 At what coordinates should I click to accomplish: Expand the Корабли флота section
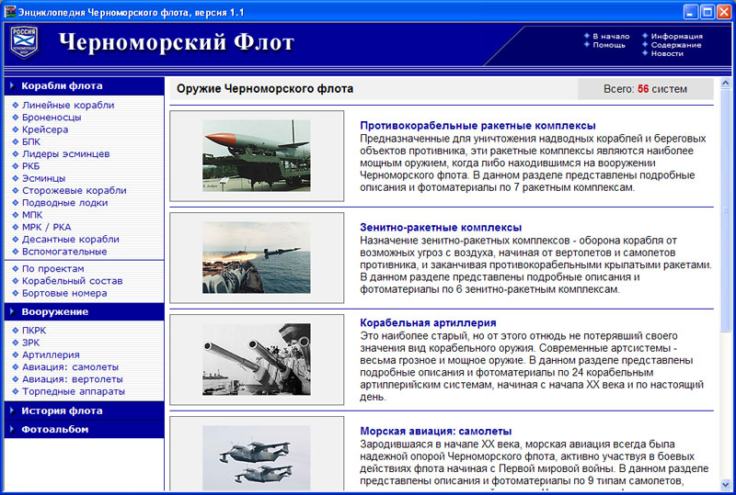62,85
